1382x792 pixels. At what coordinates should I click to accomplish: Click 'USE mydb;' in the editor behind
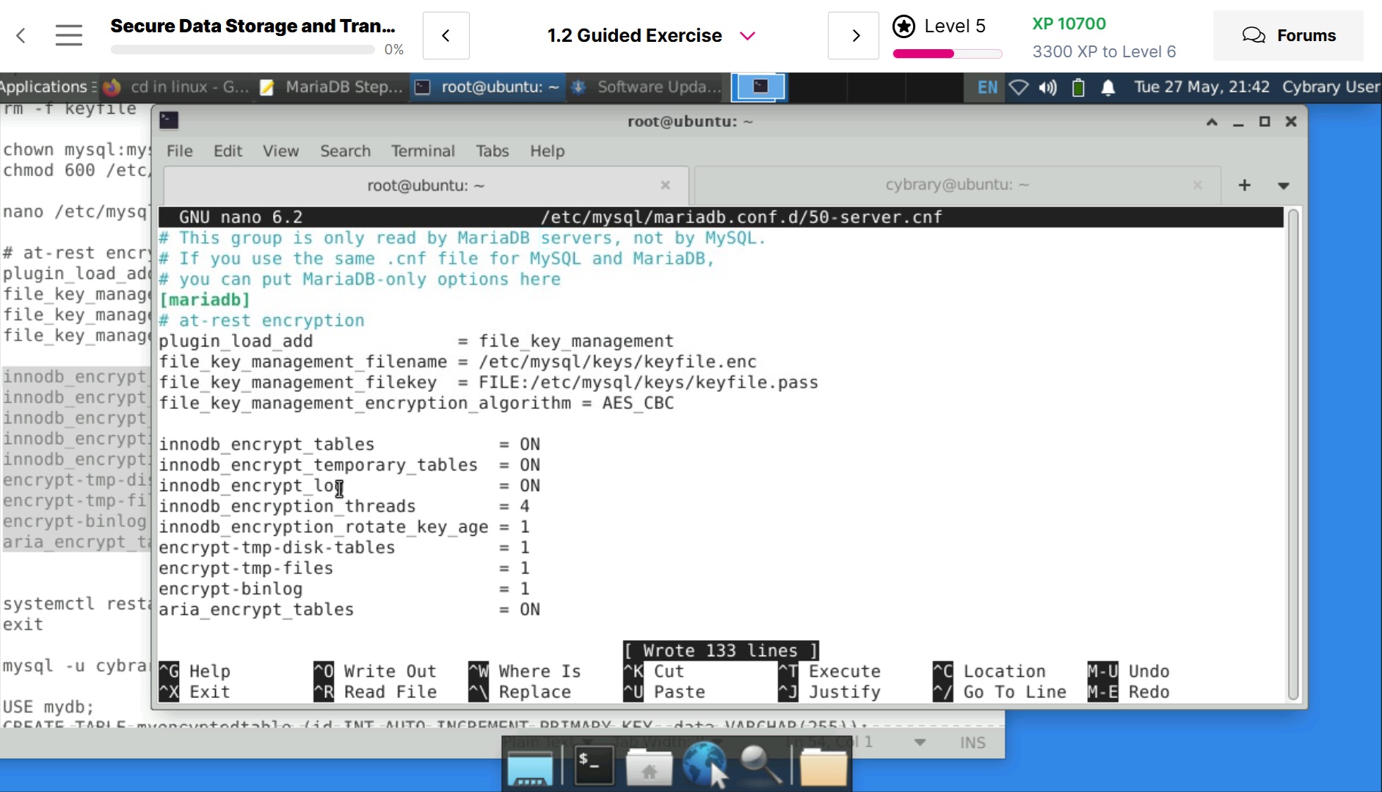pyautogui.click(x=48, y=707)
